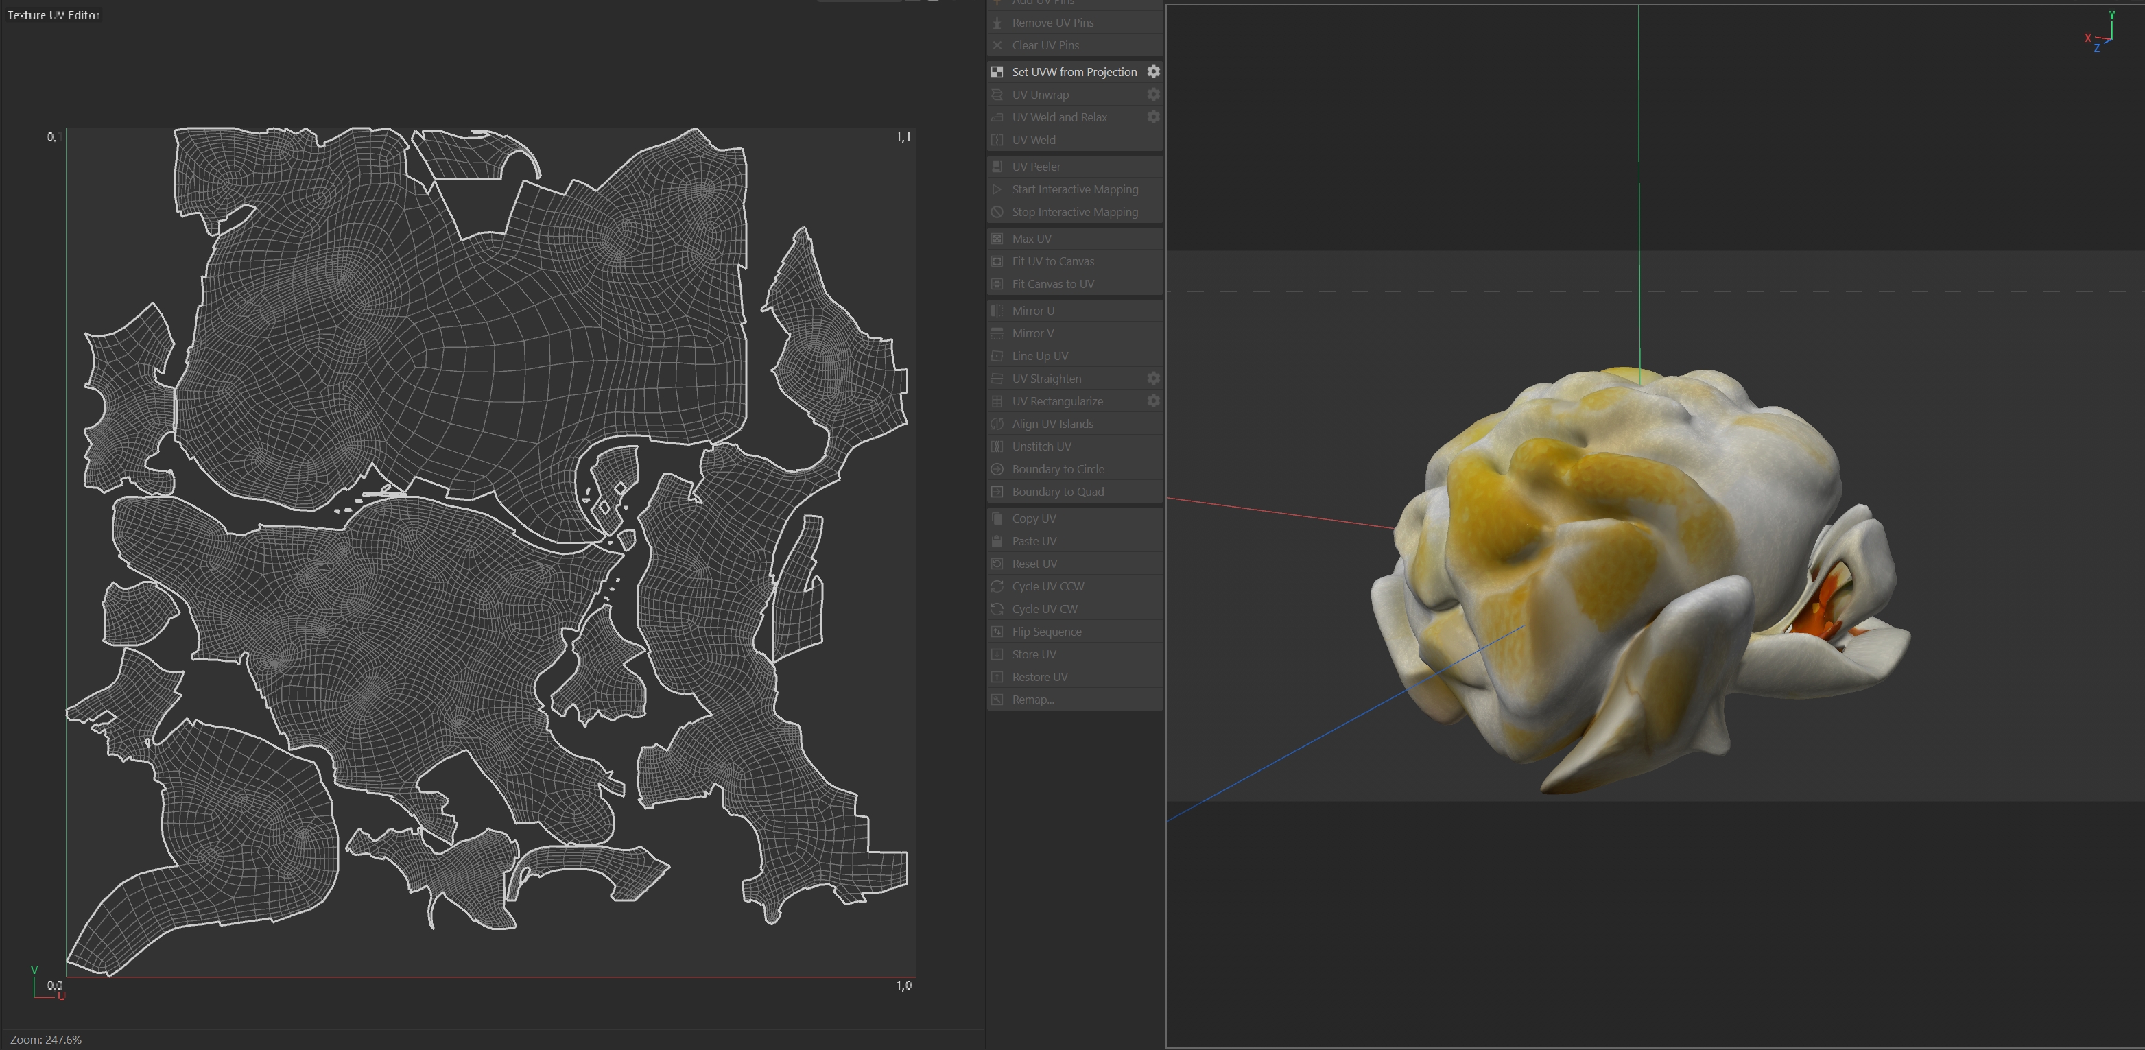Run the UV Peeler command
2145x1050 pixels.
click(x=1036, y=167)
